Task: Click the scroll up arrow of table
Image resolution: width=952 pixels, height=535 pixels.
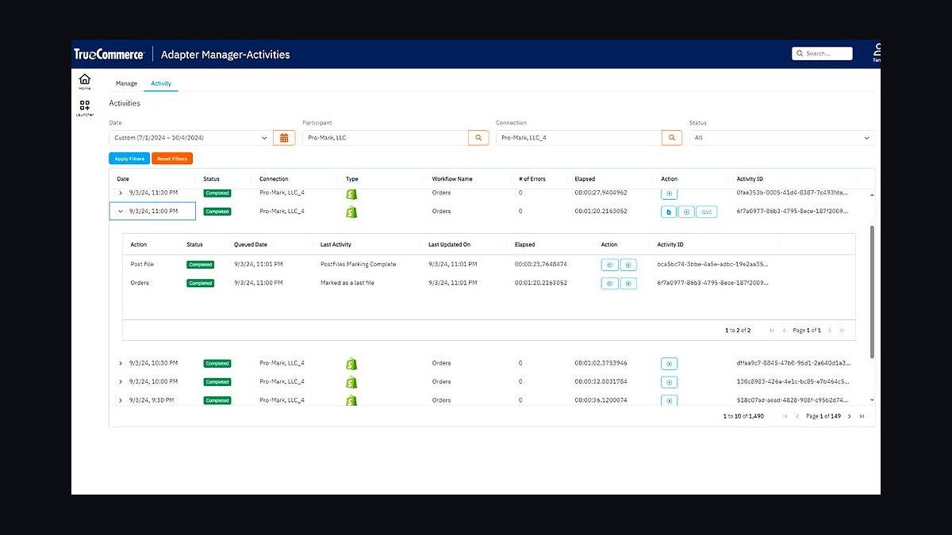Action: 872,194
